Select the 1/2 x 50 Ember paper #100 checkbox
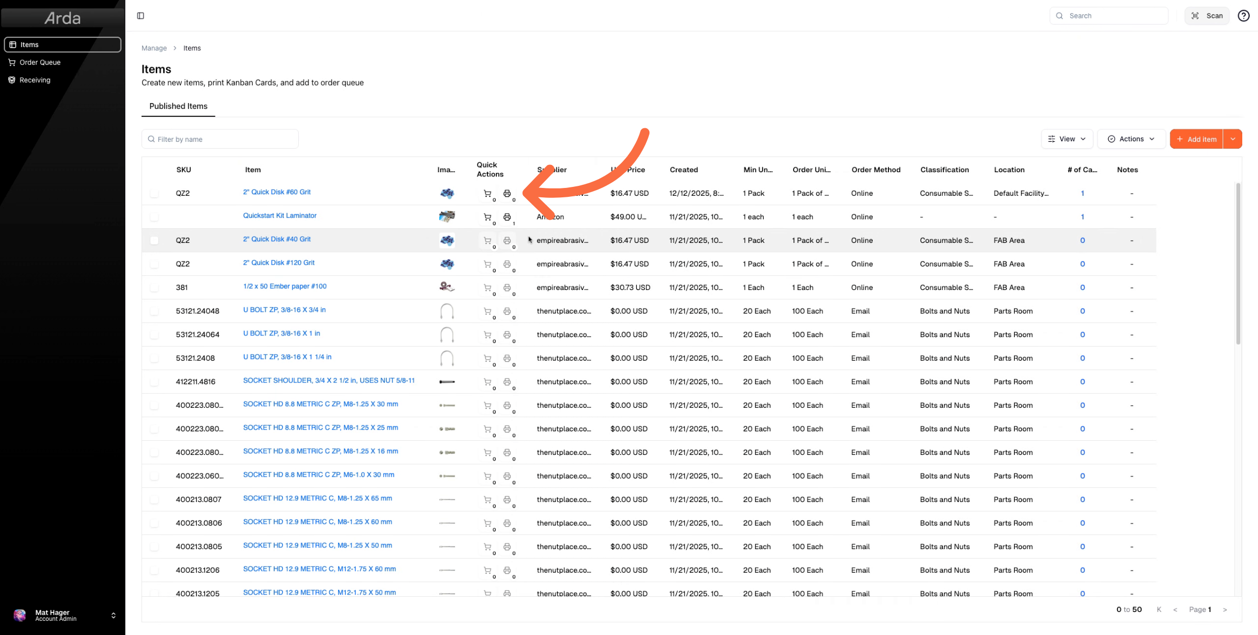Image resolution: width=1258 pixels, height=635 pixels. [x=154, y=287]
